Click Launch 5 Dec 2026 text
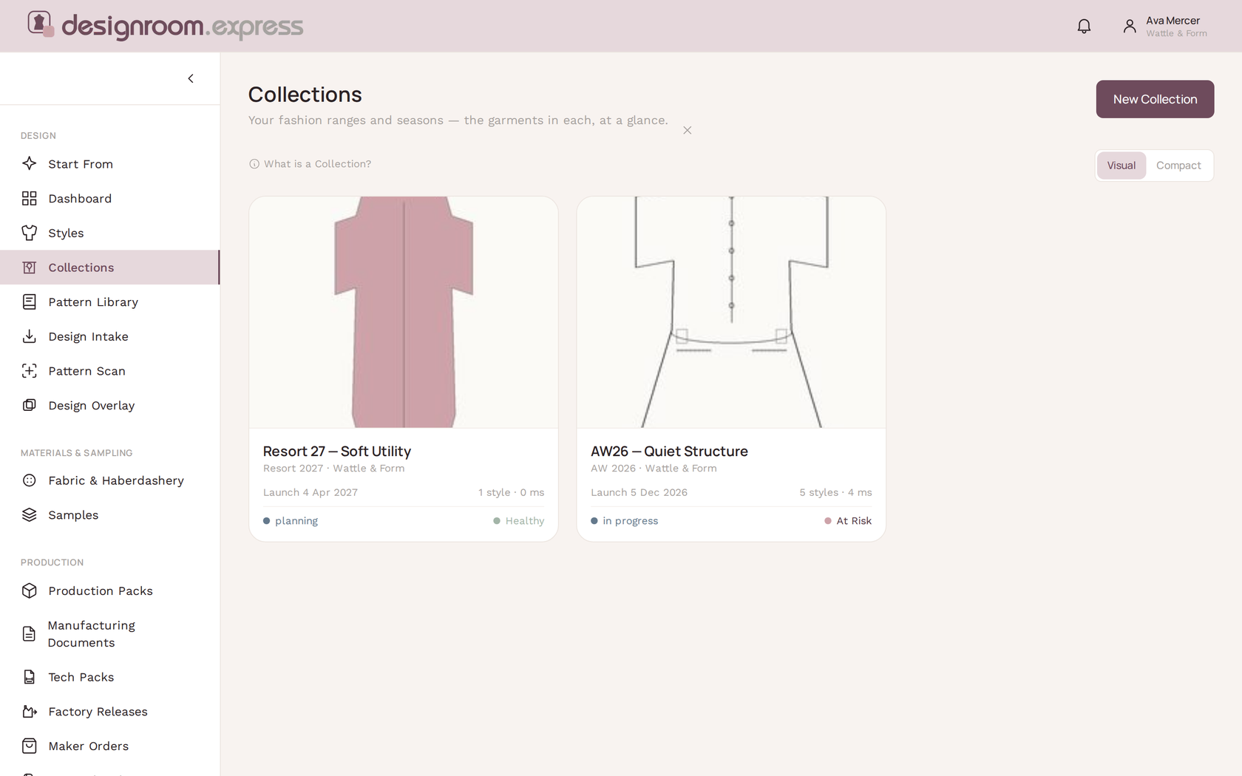The width and height of the screenshot is (1242, 776). (639, 492)
